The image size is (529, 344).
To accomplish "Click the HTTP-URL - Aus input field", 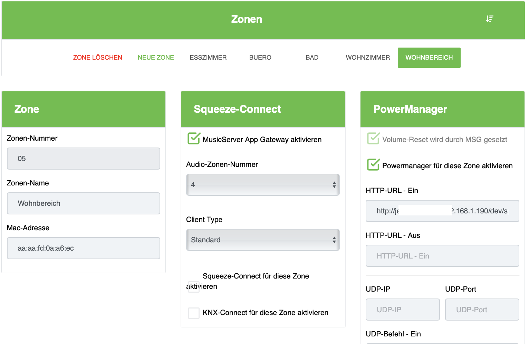I will [x=442, y=256].
